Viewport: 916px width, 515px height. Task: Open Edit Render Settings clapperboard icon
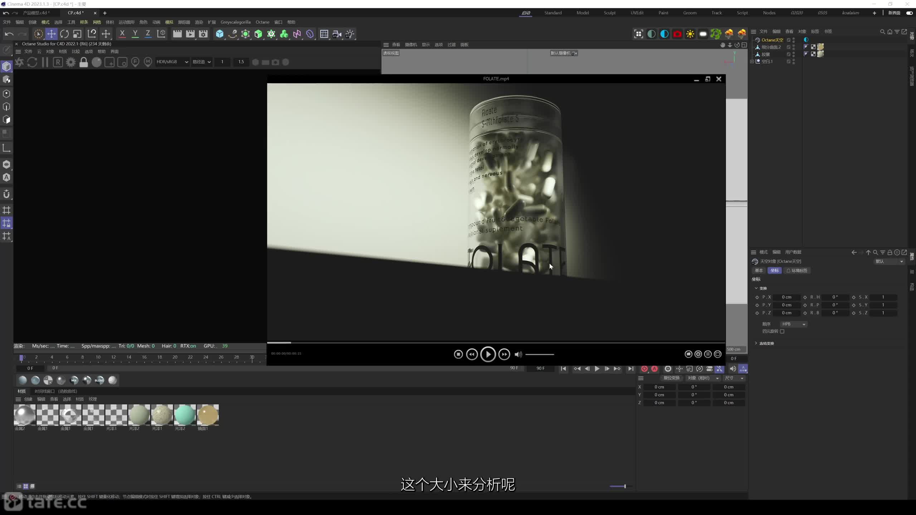(x=203, y=34)
